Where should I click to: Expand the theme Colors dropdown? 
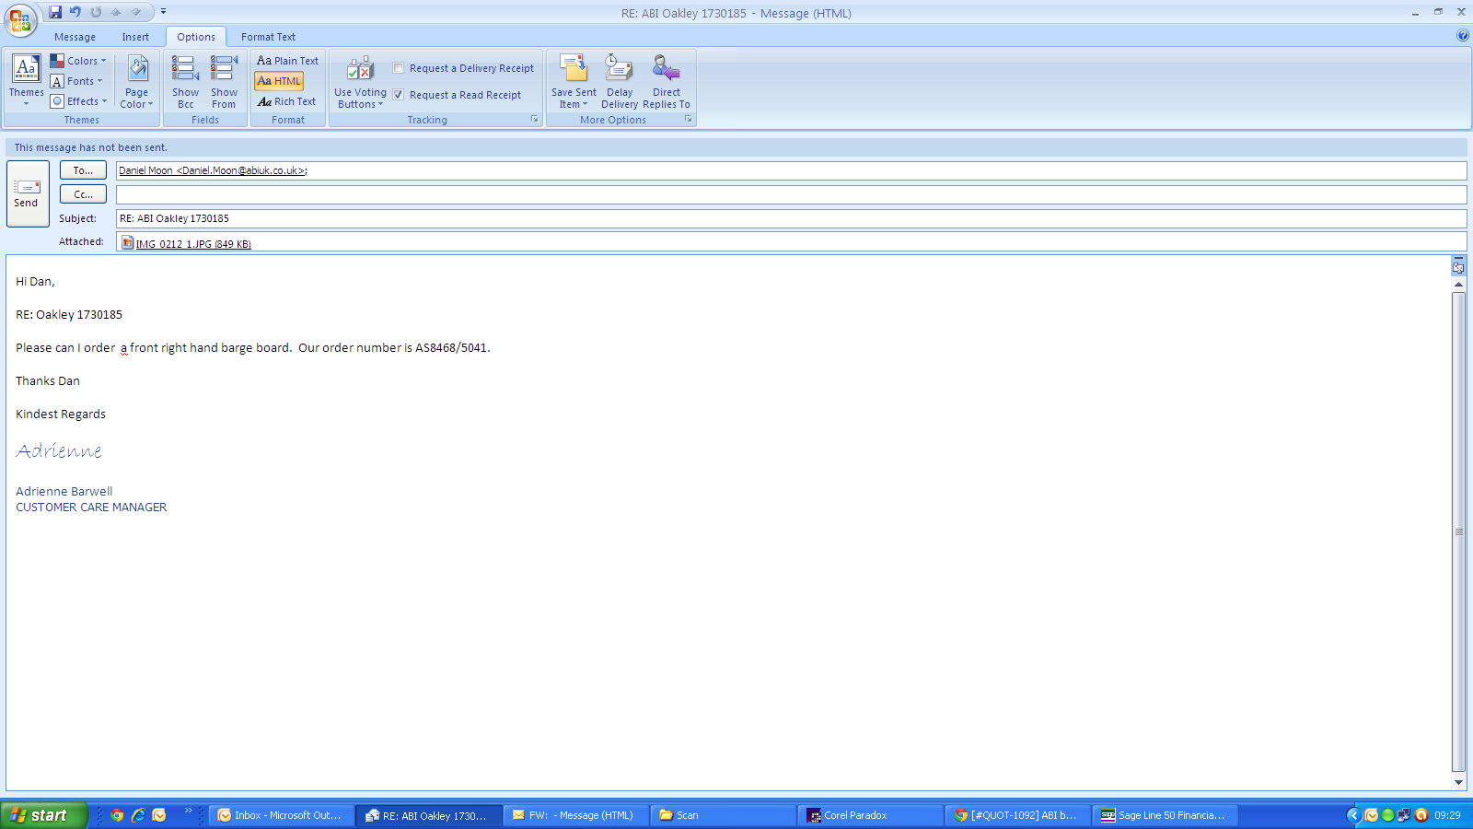tap(78, 61)
